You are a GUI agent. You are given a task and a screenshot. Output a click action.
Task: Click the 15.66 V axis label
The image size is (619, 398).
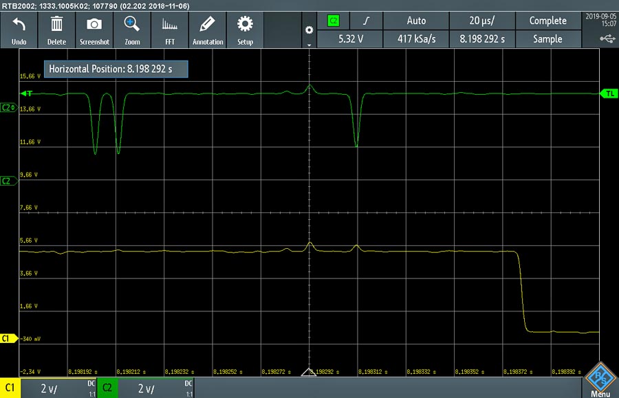[x=30, y=76]
